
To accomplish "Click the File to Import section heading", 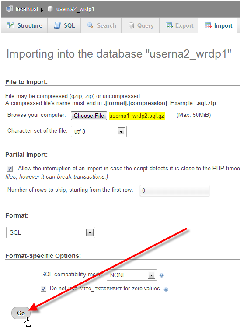I will tap(26, 82).
